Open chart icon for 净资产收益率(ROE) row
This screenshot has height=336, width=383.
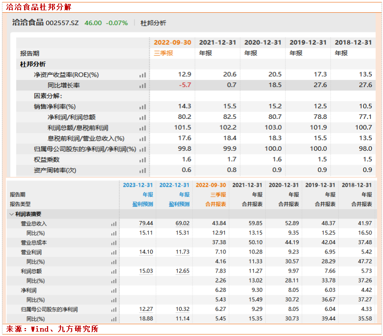(x=142, y=75)
